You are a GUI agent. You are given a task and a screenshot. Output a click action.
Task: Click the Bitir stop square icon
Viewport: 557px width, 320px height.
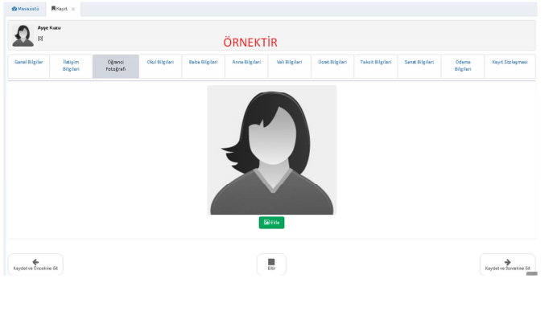click(271, 262)
